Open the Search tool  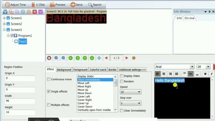95,5
